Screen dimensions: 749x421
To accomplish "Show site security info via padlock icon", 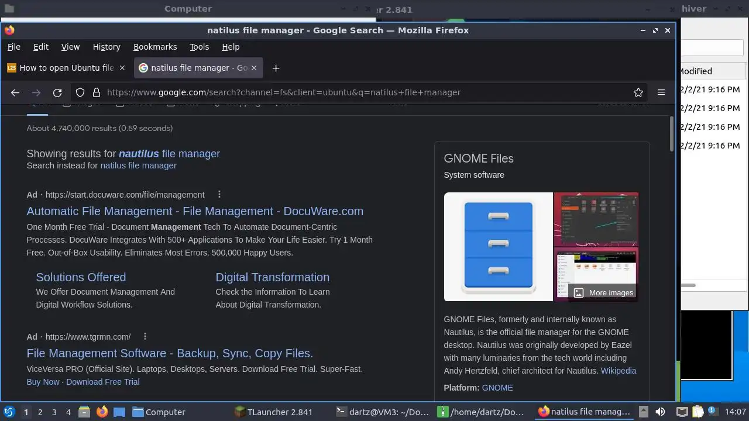I will [x=96, y=92].
